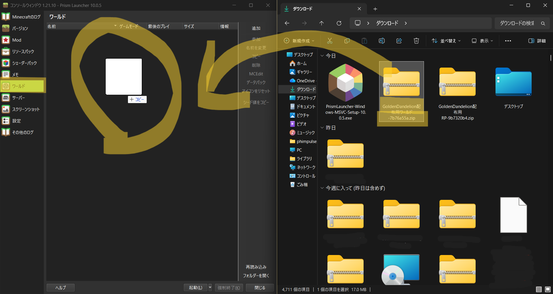The height and width of the screenshot is (294, 553).
Task: Click the refresh button in Explorer
Action: coord(339,23)
